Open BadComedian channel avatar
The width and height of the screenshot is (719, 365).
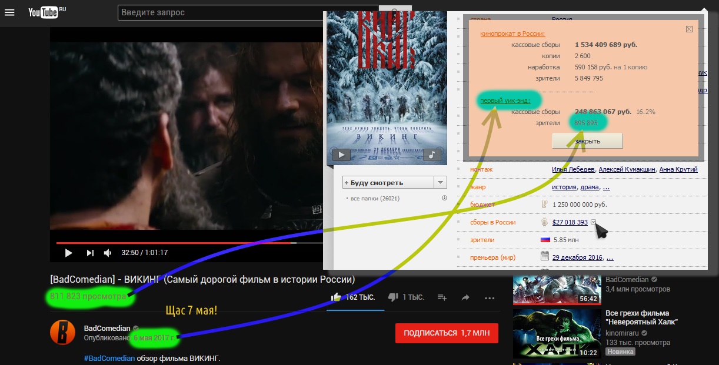click(x=62, y=332)
